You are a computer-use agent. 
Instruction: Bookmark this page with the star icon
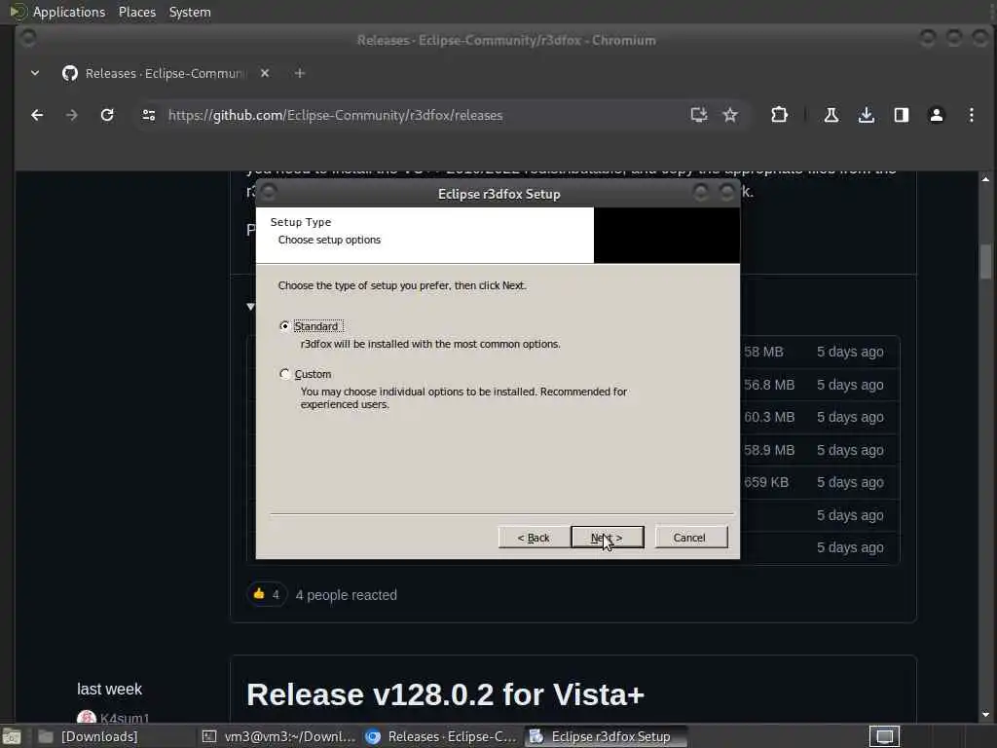click(x=730, y=115)
